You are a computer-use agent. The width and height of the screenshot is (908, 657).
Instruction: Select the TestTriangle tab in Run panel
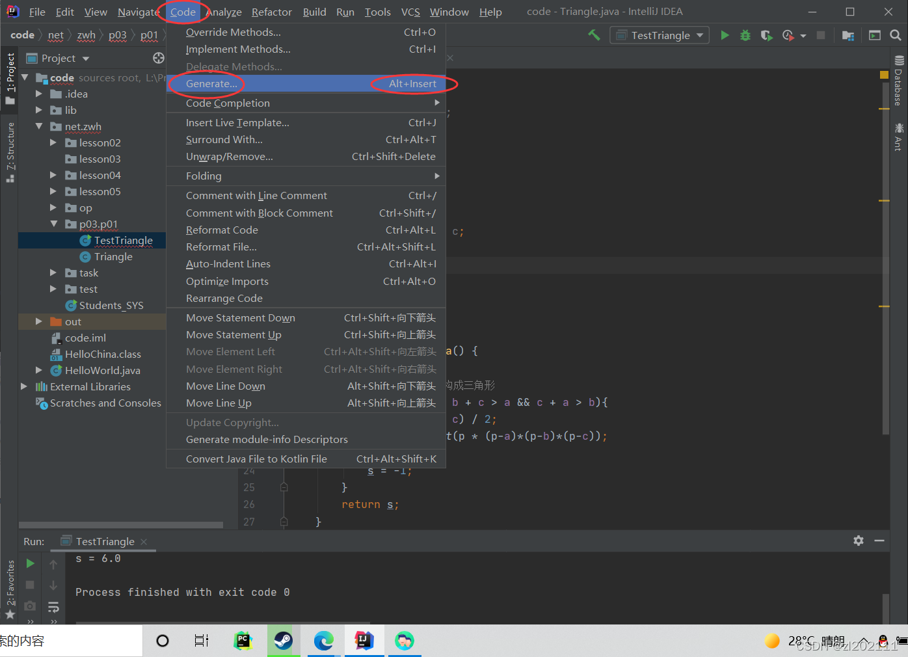point(104,541)
